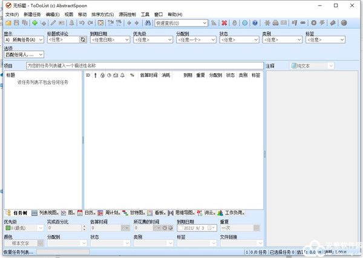
Task: Click refresh icon beside title filter field
Action: (82, 40)
